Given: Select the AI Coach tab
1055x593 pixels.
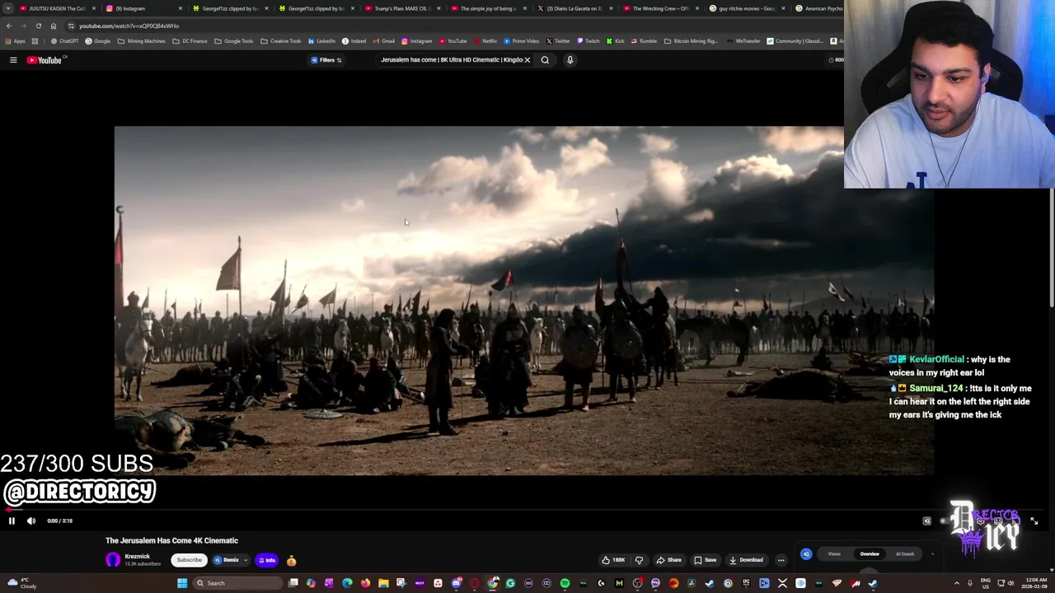Looking at the screenshot, I should [x=905, y=554].
